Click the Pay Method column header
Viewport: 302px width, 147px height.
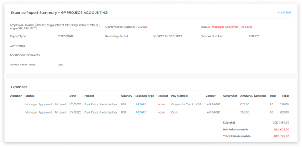[x=179, y=96]
